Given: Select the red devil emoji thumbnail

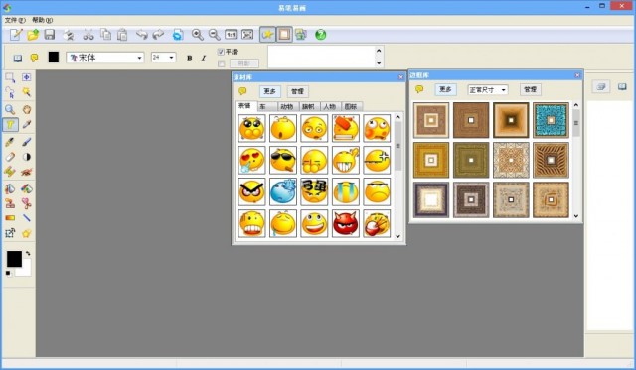Looking at the screenshot, I should 346,223.
